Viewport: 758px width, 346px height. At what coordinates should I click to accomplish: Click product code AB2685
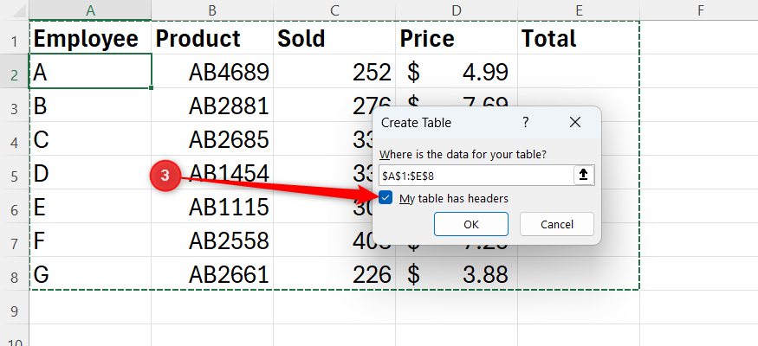[x=212, y=139]
